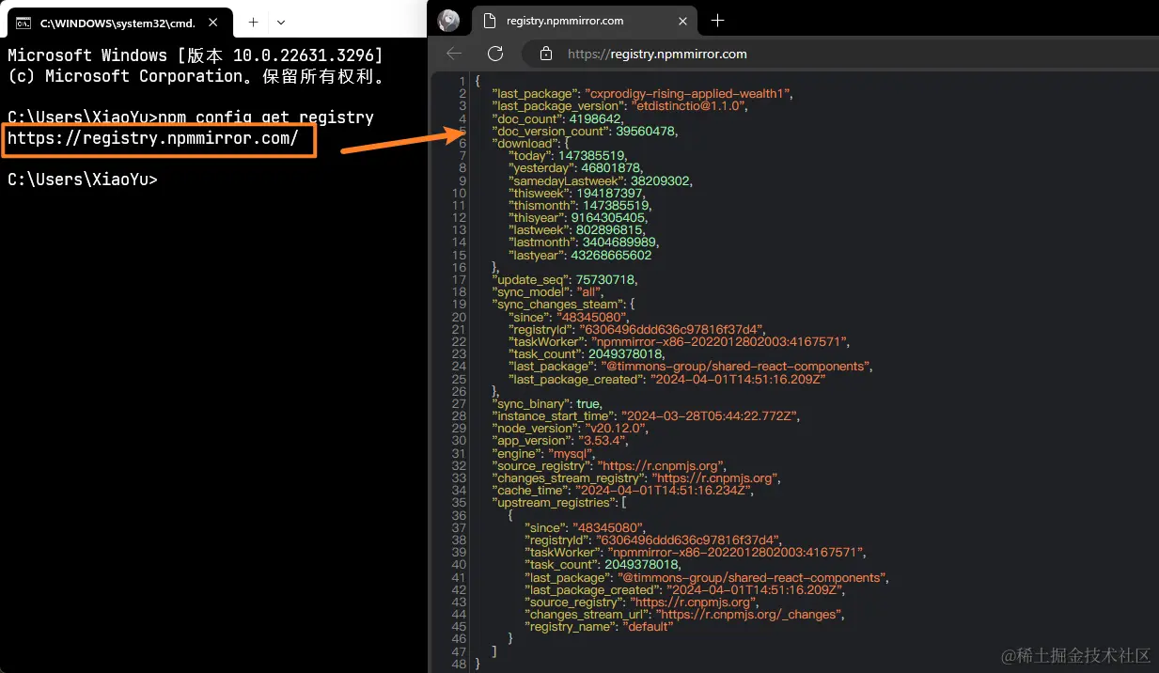Click "sync_changes_steam" key
The image size is (1159, 673).
(x=557, y=305)
